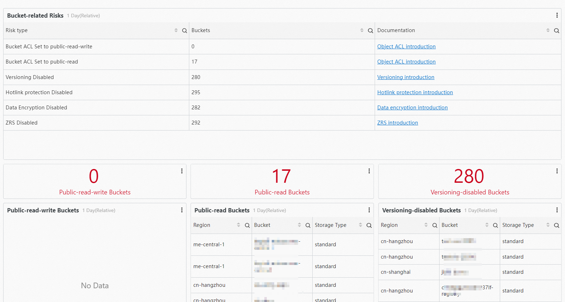Select the 'Hotlink protection Disabled' cell
This screenshot has height=302, width=565.
[96, 92]
